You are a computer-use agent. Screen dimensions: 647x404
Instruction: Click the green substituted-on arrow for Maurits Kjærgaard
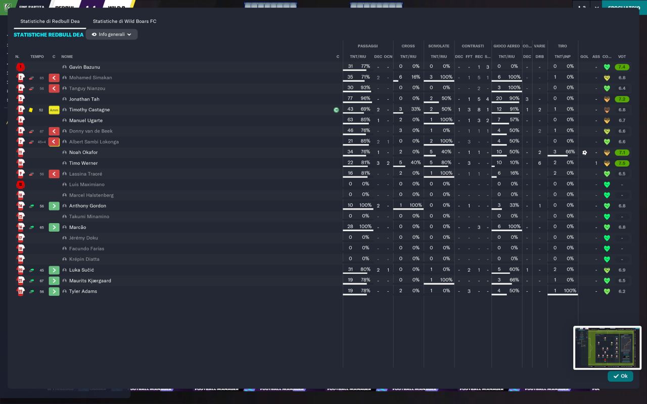[x=54, y=281]
